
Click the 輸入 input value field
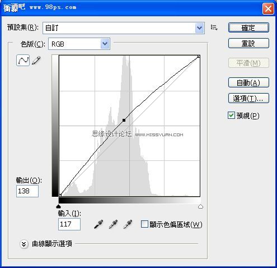(x=69, y=224)
